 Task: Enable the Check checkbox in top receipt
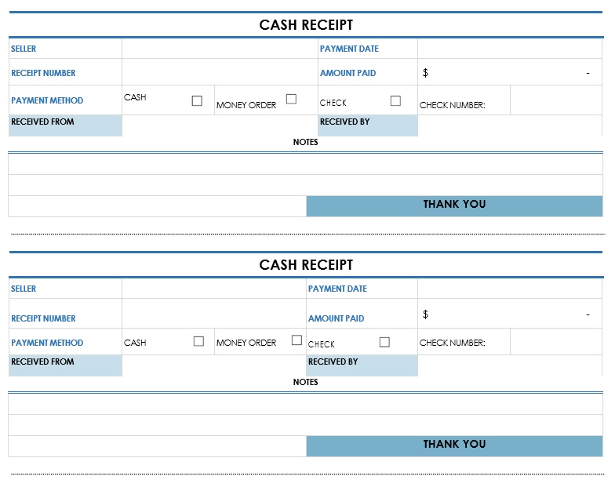pyautogui.click(x=395, y=100)
